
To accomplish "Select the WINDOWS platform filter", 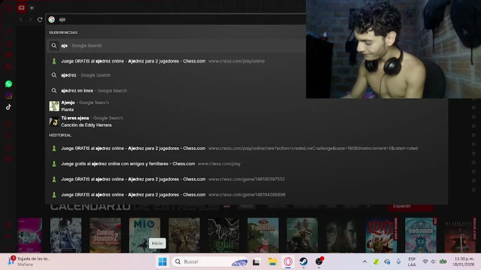I will pyautogui.click(x=277, y=206).
